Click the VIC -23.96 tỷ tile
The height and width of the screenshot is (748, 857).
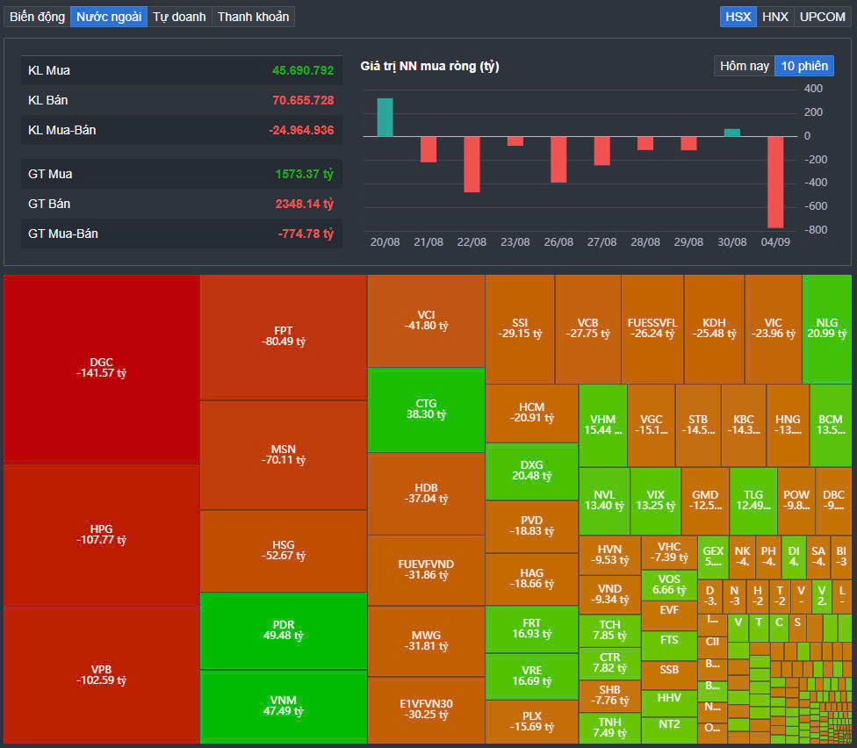coord(774,329)
